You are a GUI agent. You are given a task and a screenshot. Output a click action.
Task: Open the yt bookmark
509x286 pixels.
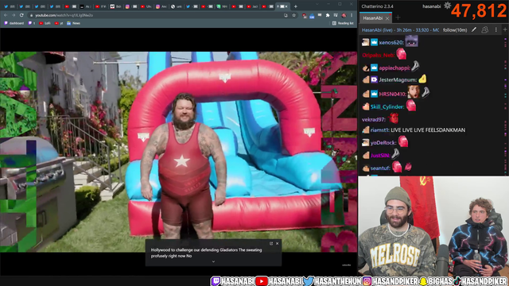pyautogui.click(x=59, y=23)
